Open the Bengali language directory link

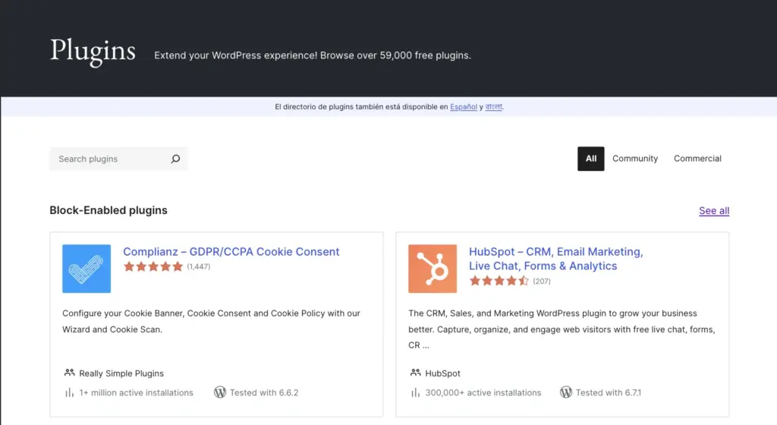[x=493, y=106]
